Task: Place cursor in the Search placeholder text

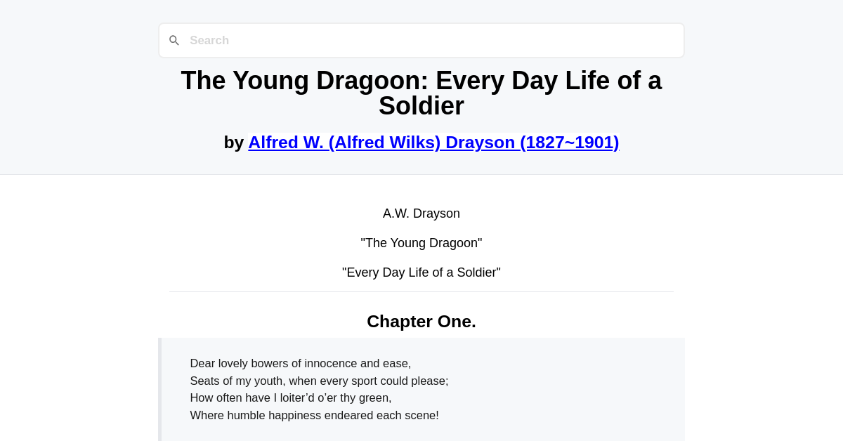Action: [209, 40]
